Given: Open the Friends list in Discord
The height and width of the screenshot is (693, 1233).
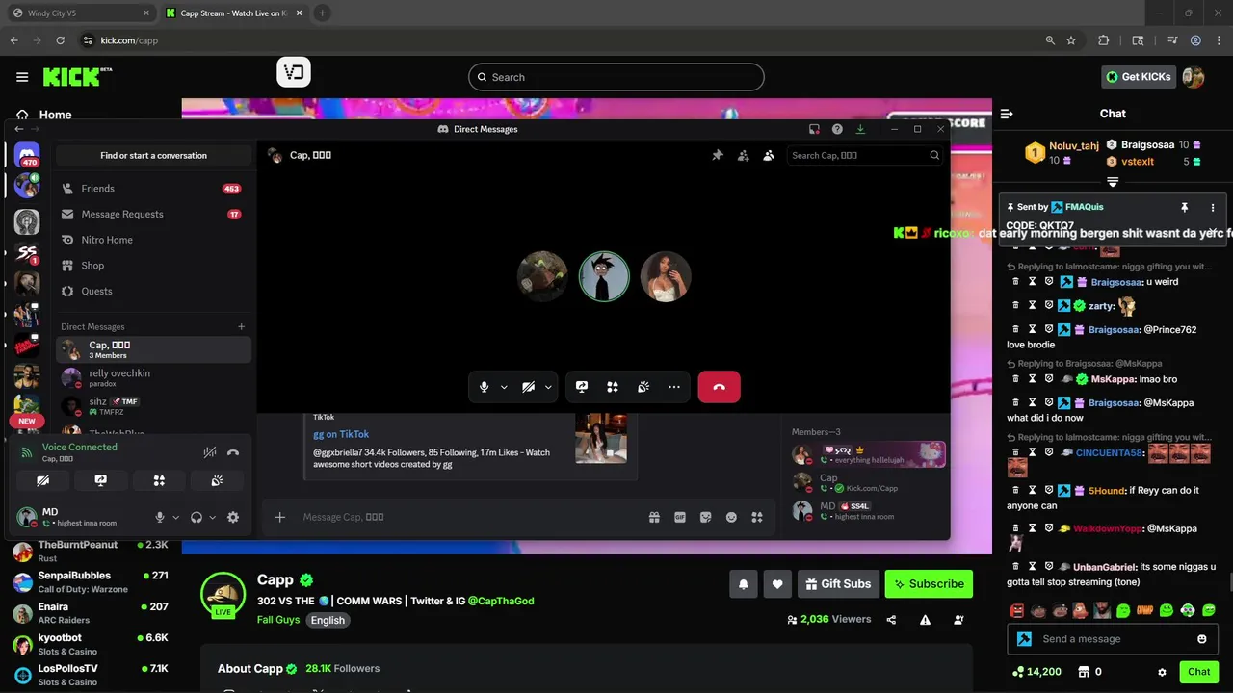Looking at the screenshot, I should [153, 189].
